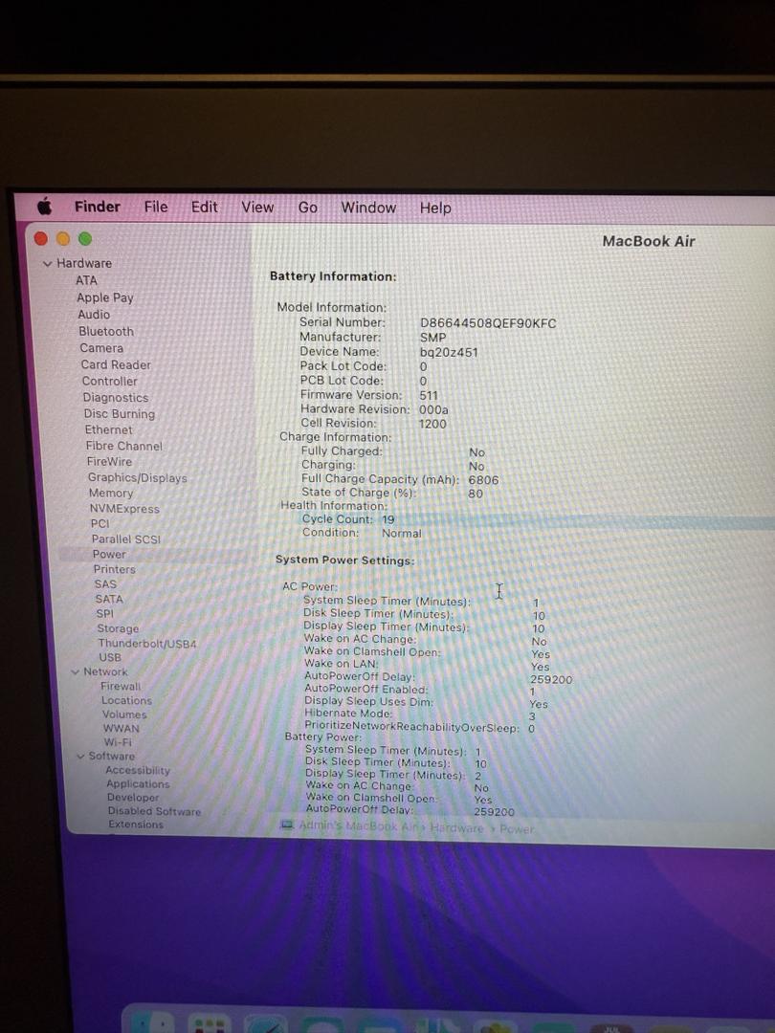Viewport: 775px width, 1033px height.
Task: Click the Condition Normal entry
Action: pos(362,533)
